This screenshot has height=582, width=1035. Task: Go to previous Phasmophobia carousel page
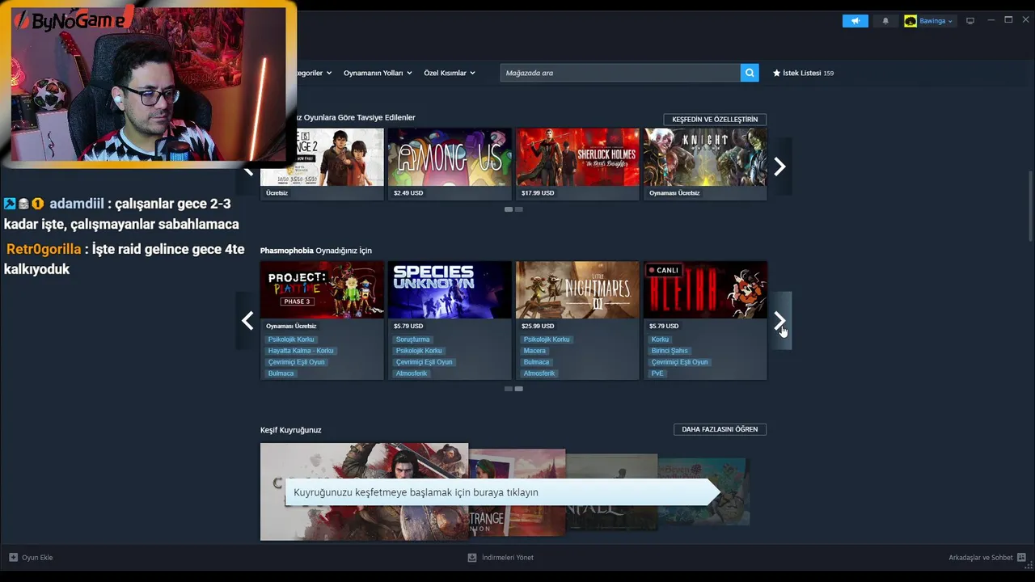247,321
